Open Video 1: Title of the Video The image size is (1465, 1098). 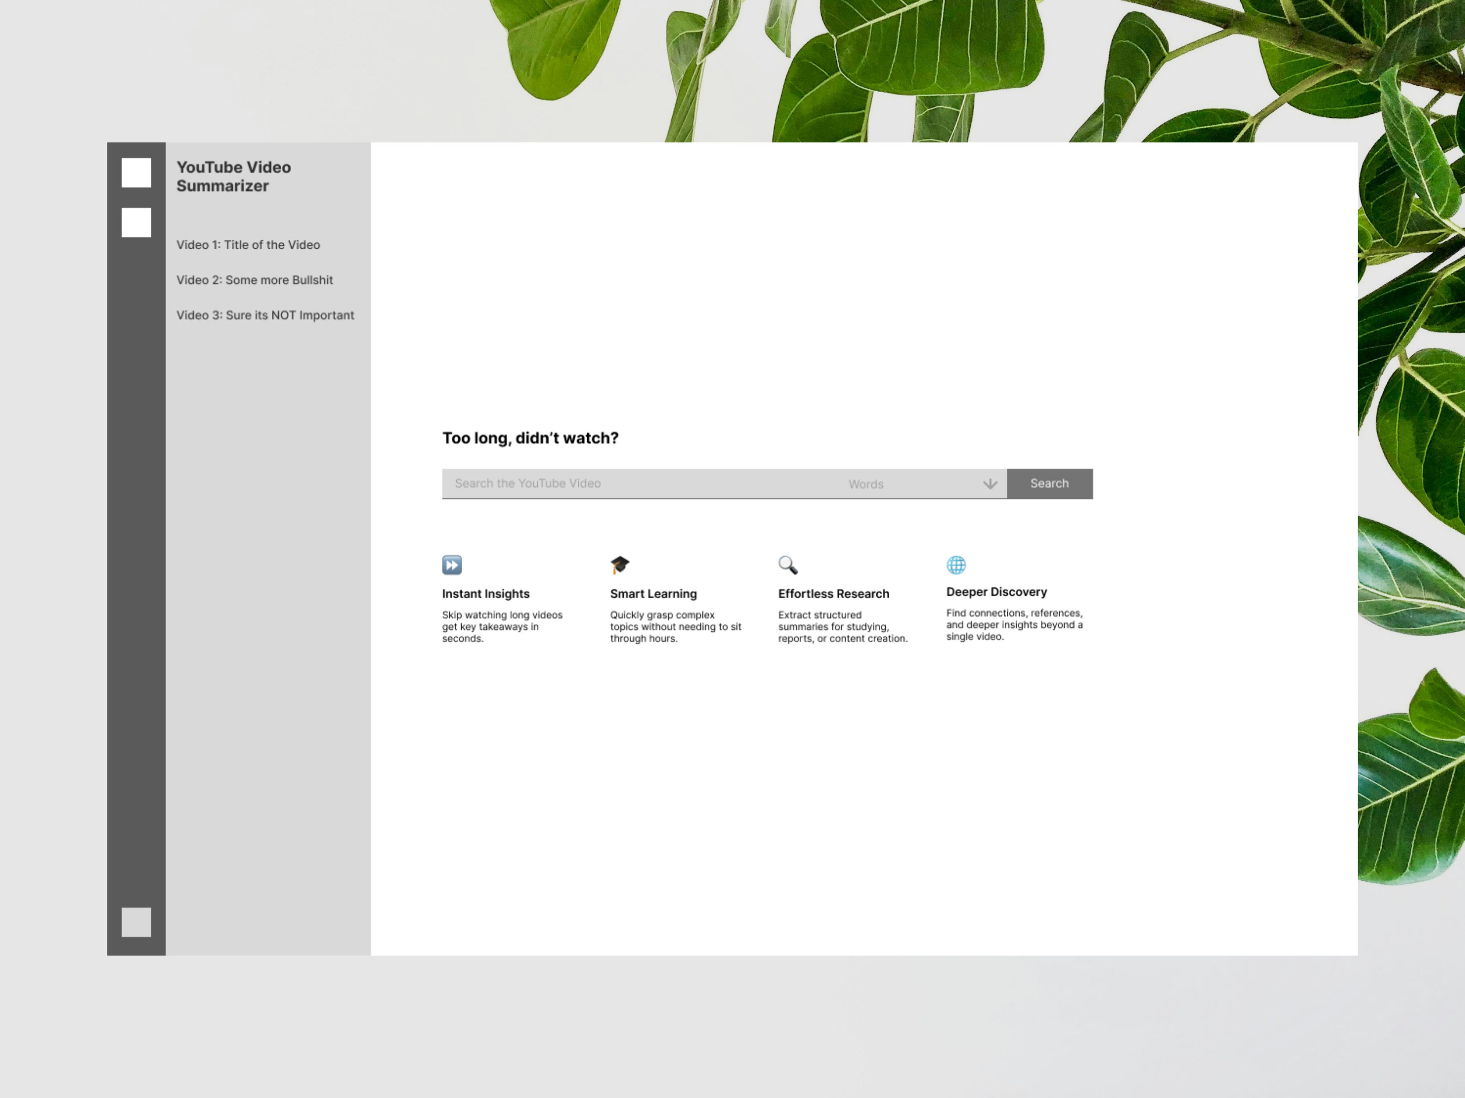tap(248, 245)
